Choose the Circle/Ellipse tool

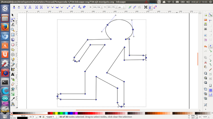click(13, 44)
